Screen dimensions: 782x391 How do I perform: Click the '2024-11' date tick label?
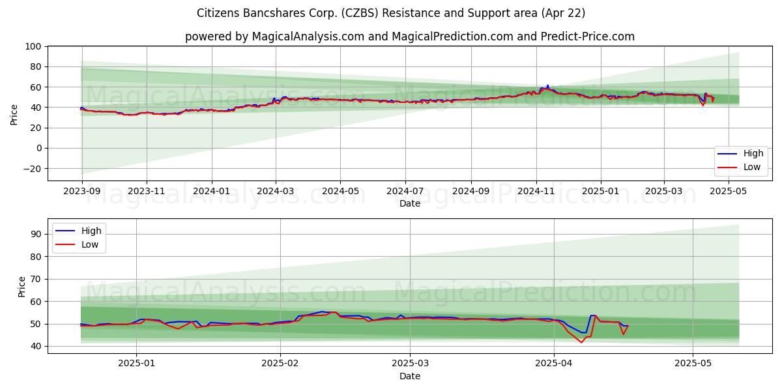click(537, 192)
